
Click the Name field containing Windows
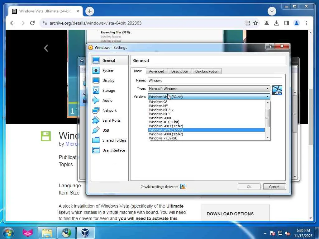point(215,81)
